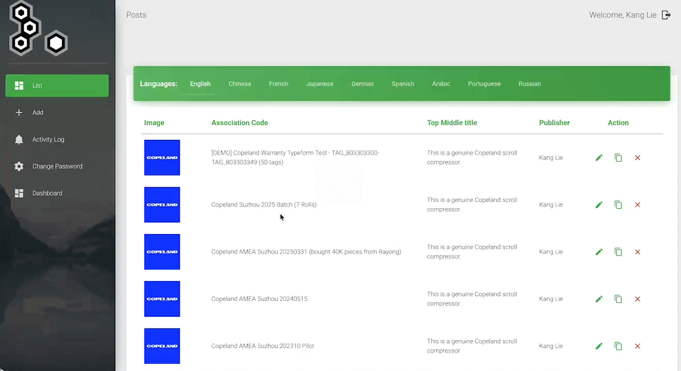Click the gear icon for Change Password
The width and height of the screenshot is (681, 371).
(19, 166)
